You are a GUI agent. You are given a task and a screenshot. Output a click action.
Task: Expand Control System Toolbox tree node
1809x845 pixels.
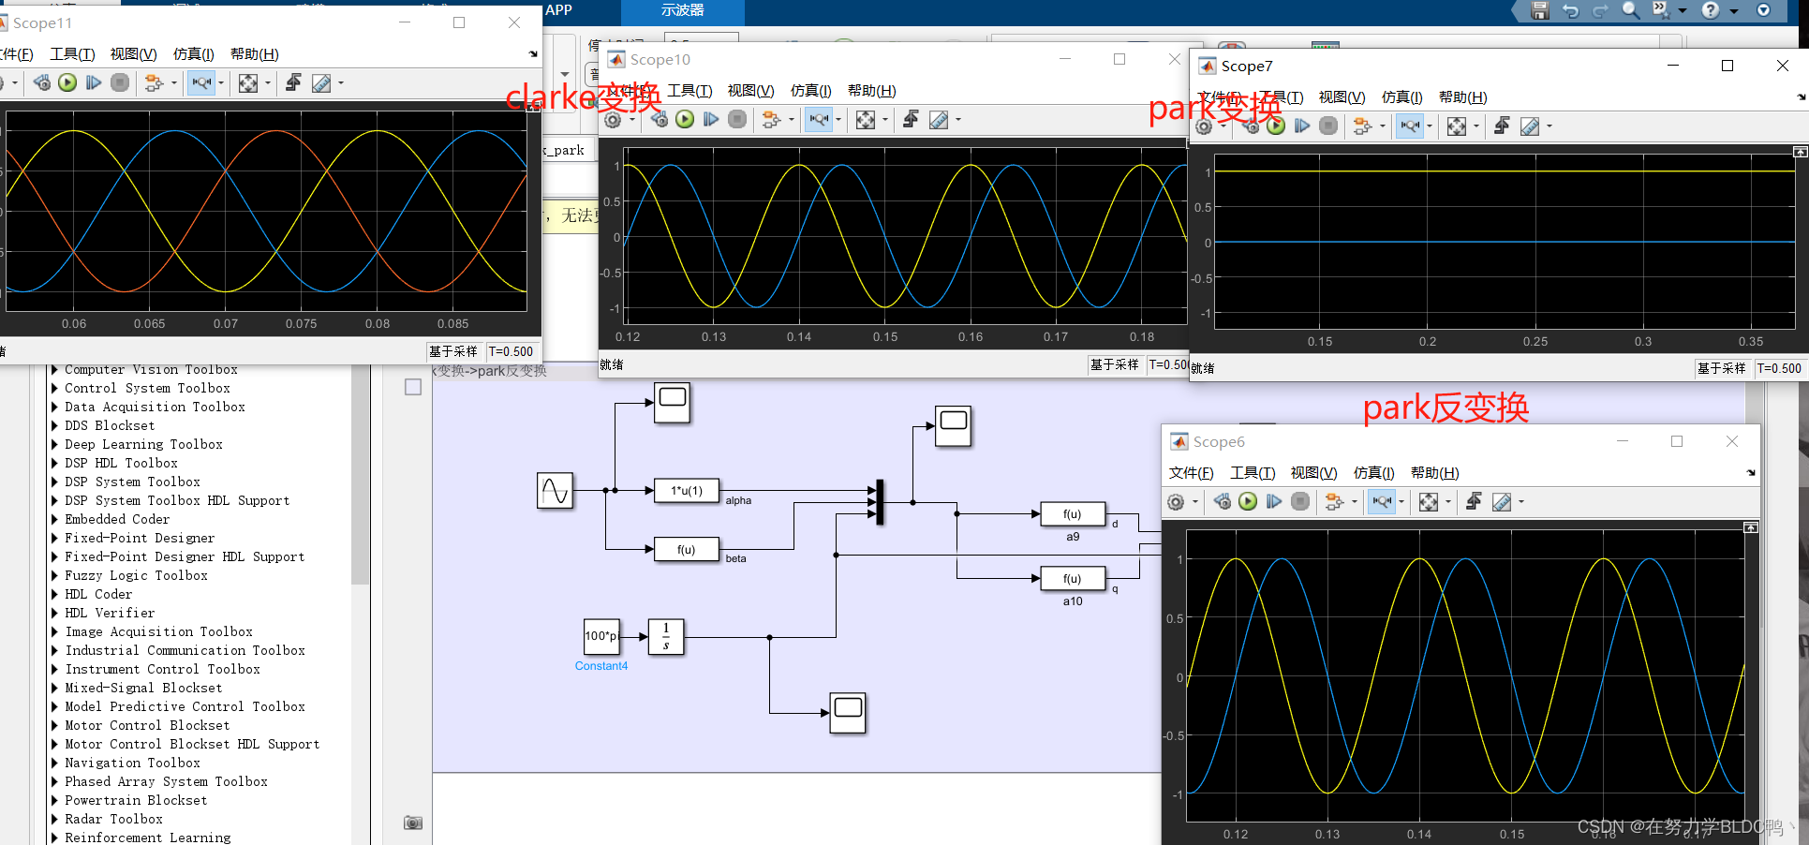[54, 388]
